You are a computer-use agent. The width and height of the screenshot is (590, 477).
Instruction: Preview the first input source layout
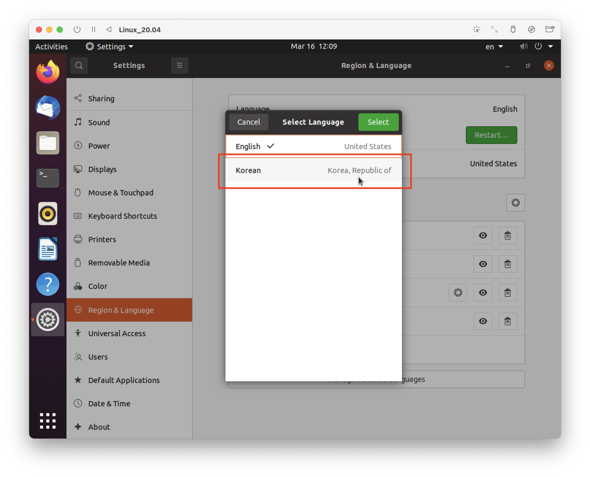(x=482, y=235)
